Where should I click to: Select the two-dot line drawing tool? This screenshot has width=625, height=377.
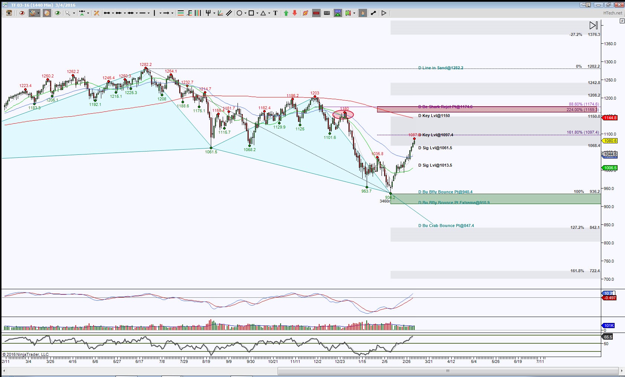click(x=107, y=13)
